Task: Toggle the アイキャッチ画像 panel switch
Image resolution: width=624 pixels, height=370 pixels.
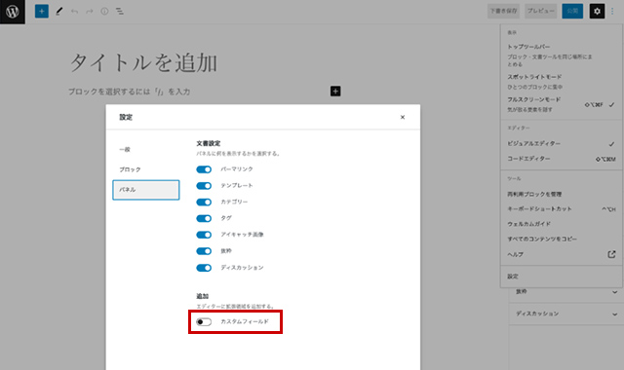Action: (204, 235)
